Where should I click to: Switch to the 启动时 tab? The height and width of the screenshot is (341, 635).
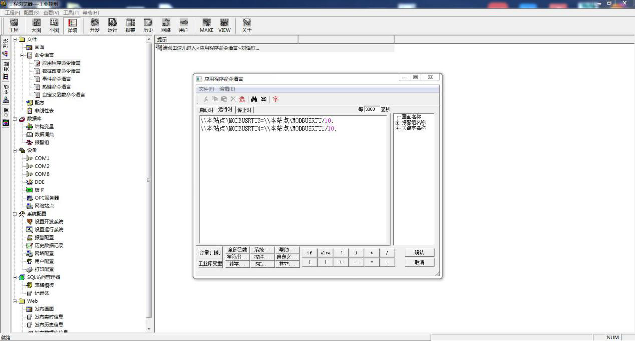[x=206, y=110]
